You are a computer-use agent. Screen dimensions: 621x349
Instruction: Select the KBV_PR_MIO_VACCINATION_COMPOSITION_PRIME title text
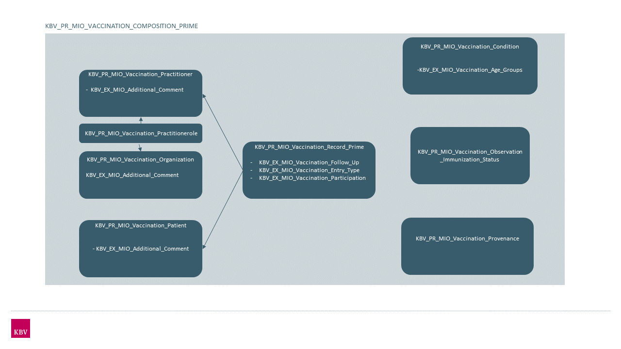(x=121, y=26)
